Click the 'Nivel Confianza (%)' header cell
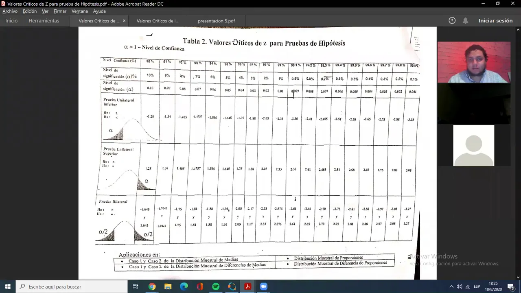The height and width of the screenshot is (293, 521). [x=119, y=60]
